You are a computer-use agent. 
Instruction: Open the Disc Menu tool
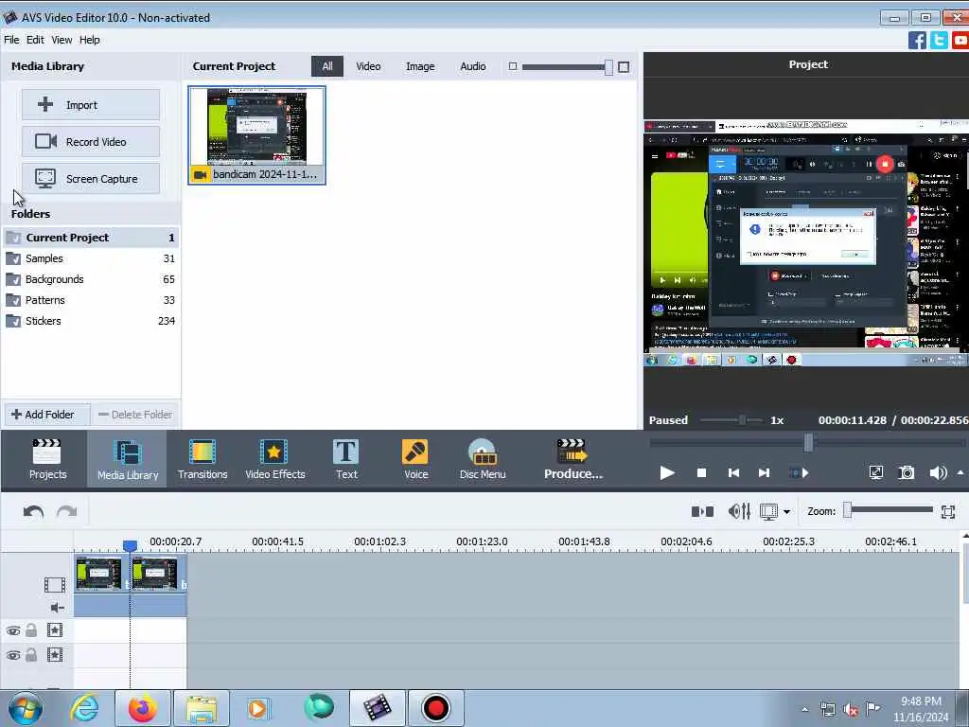pyautogui.click(x=483, y=459)
